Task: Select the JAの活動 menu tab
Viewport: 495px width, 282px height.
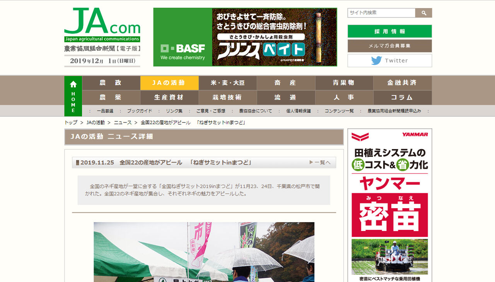Action: 169,83
